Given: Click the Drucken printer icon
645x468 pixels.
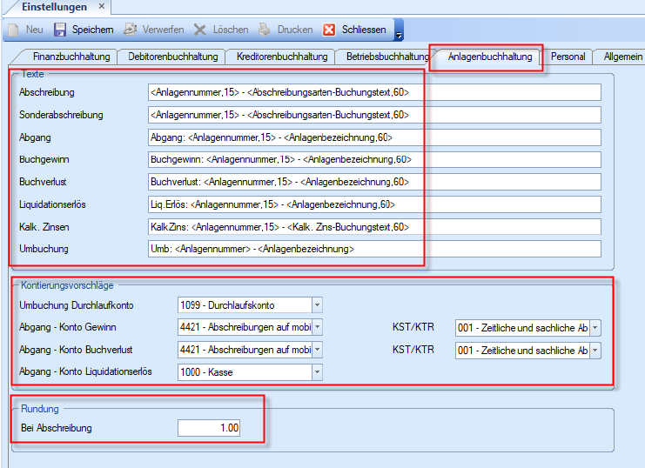Looking at the screenshot, I should [x=265, y=30].
